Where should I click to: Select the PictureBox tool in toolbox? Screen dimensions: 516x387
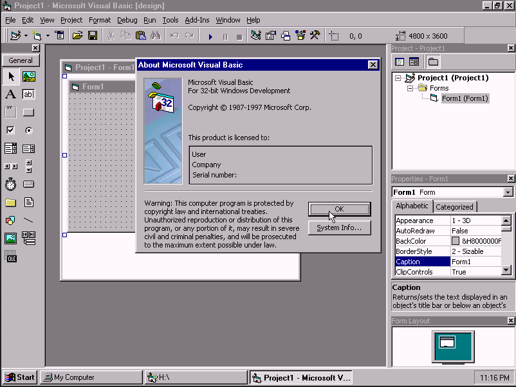coord(29,76)
